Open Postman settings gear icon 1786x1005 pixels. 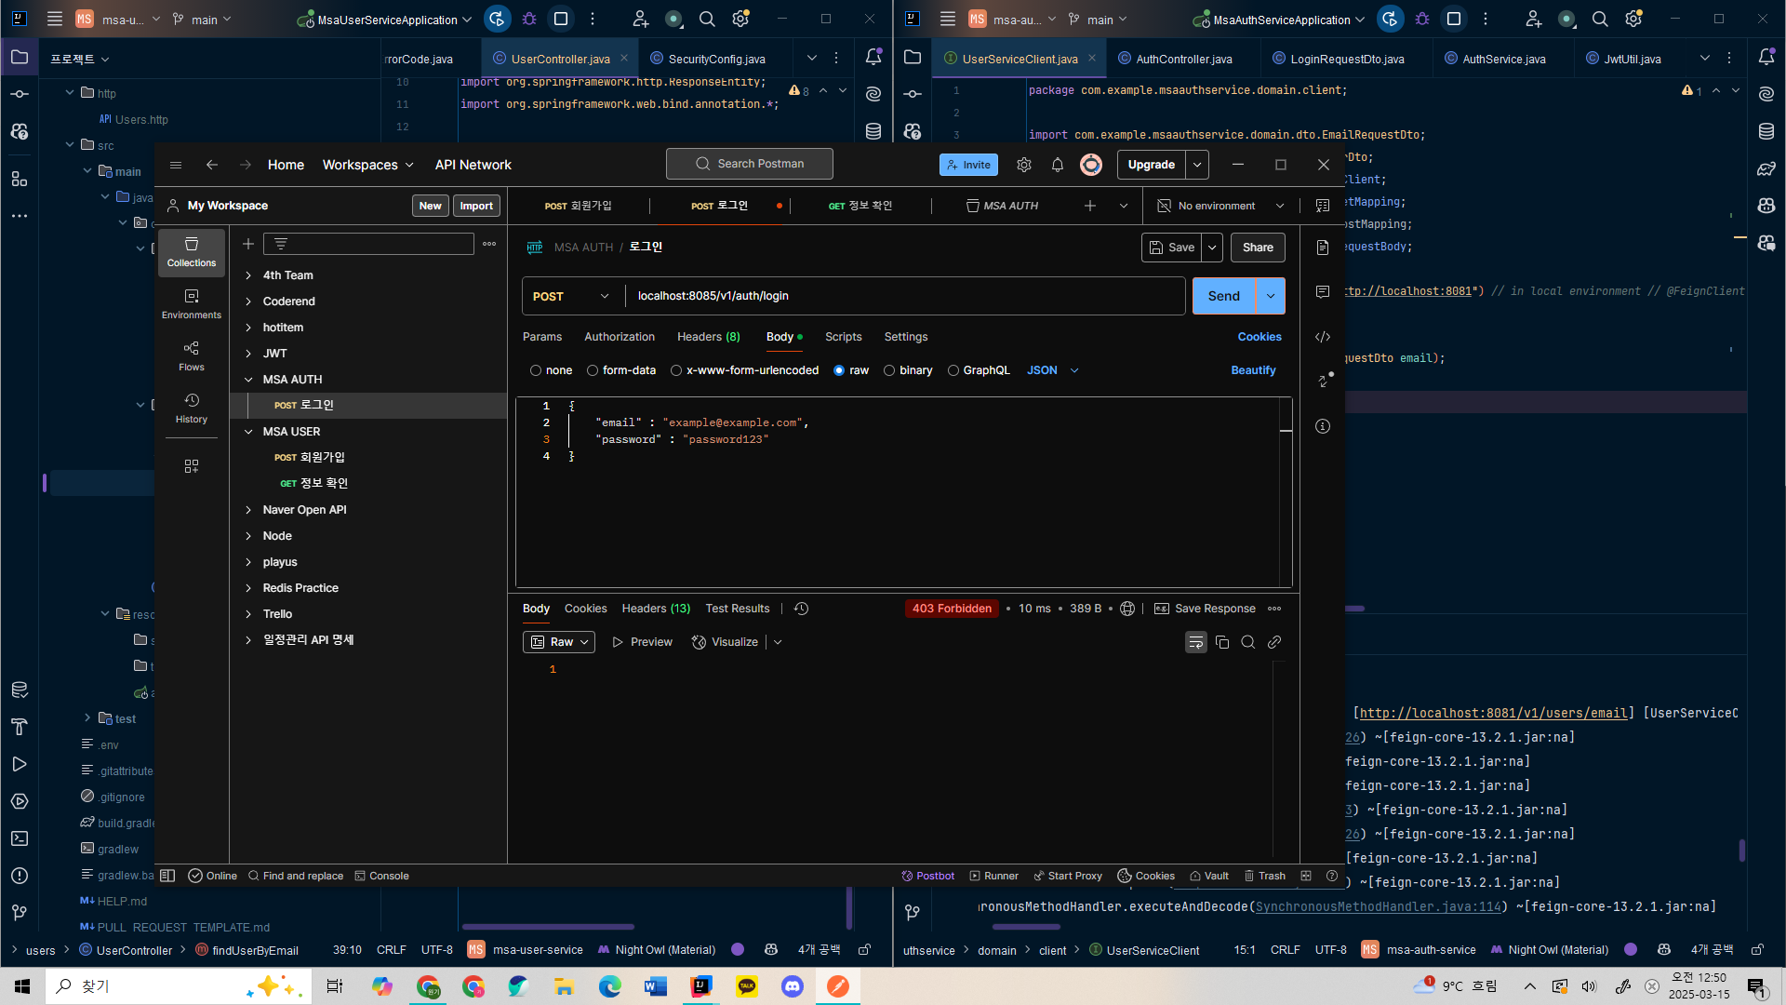coord(1024,165)
